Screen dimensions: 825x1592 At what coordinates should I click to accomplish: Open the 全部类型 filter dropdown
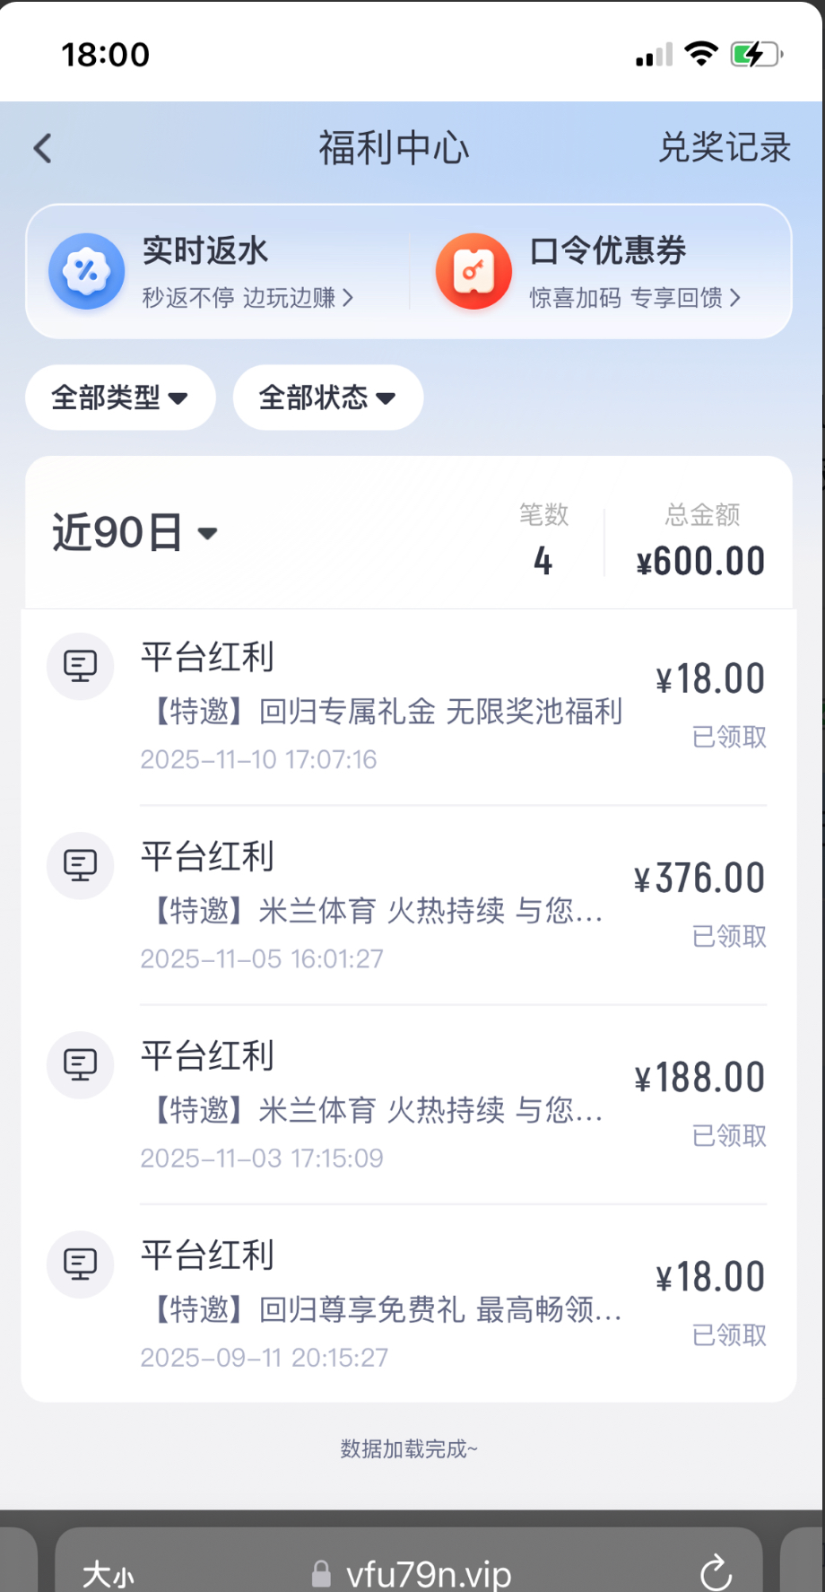(x=120, y=398)
